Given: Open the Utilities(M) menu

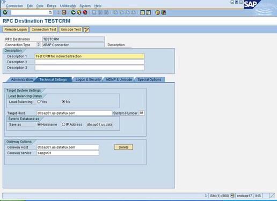Looking at the screenshot, I should coord(68,6).
